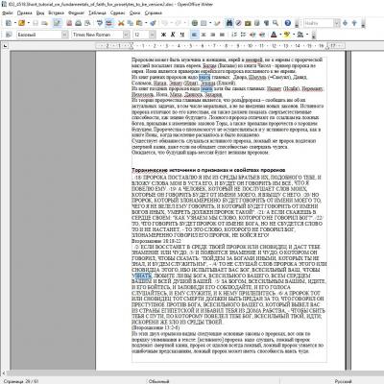Expand the paragraph style dropdown Базовый
384x384 pixels.
click(65, 35)
